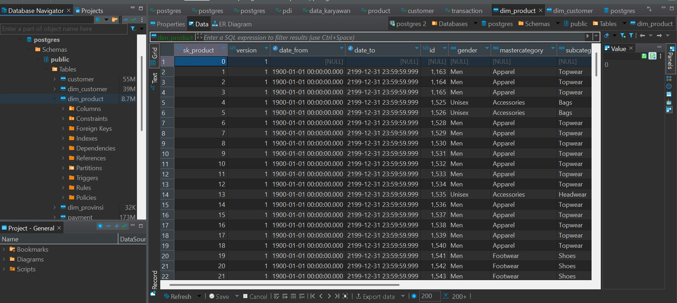
Task: Toggle the Panels button on right edge
Action: pyautogui.click(x=671, y=56)
